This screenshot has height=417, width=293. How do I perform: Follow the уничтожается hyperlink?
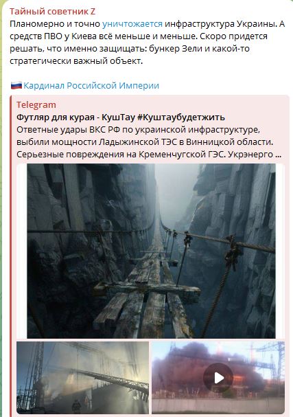tap(132, 24)
